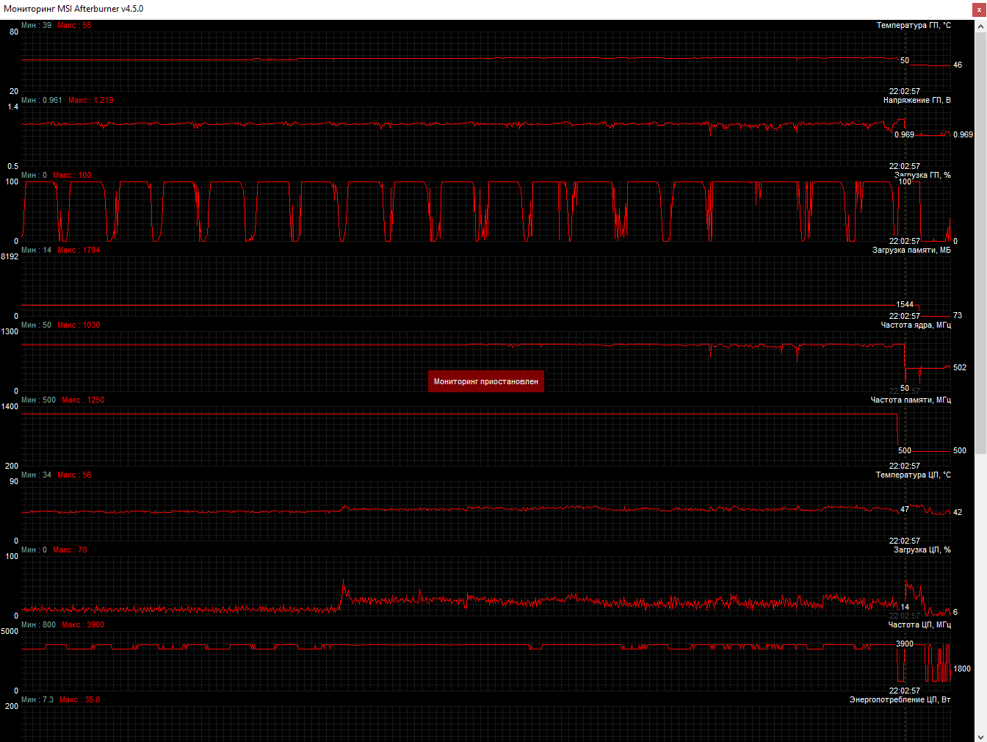
Task: Click the 'Мин : 14' memory usage label
Action: (37, 250)
